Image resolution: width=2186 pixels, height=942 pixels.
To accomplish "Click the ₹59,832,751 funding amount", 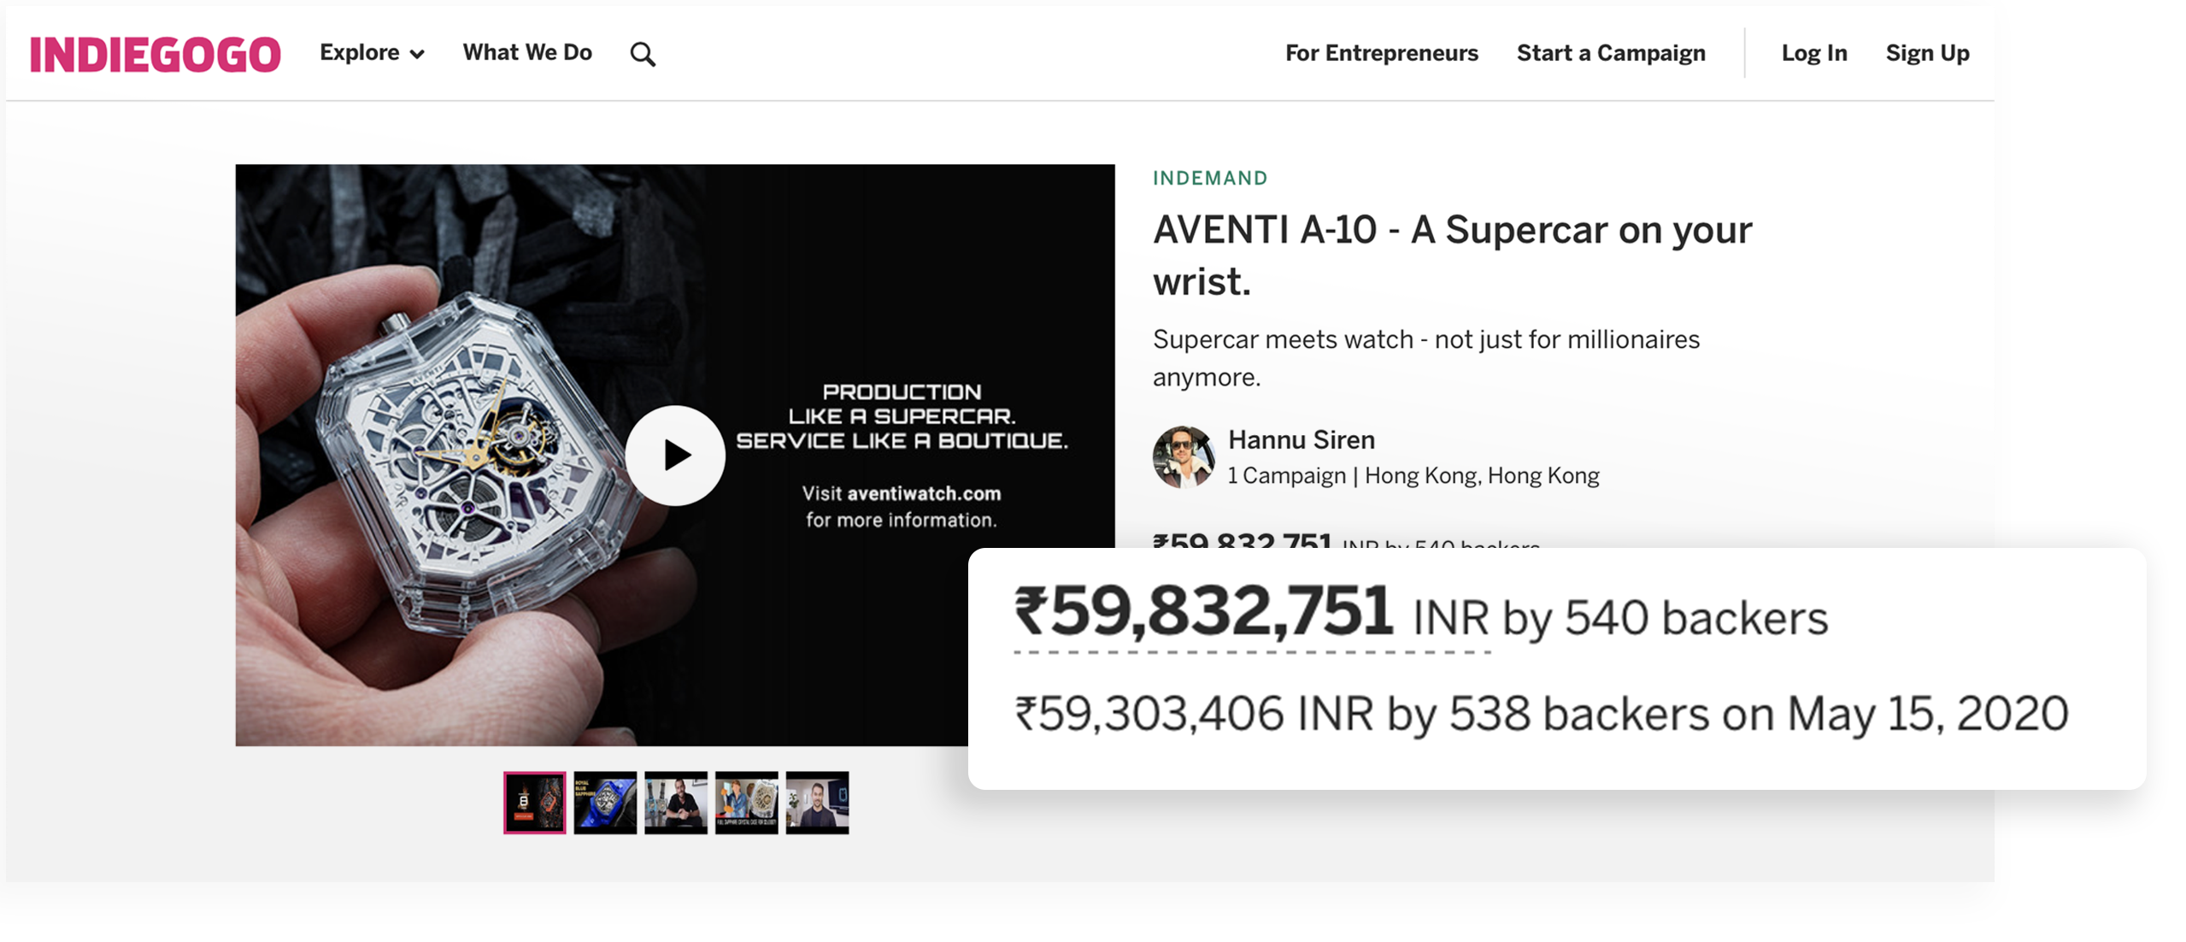I will pyautogui.click(x=1203, y=612).
